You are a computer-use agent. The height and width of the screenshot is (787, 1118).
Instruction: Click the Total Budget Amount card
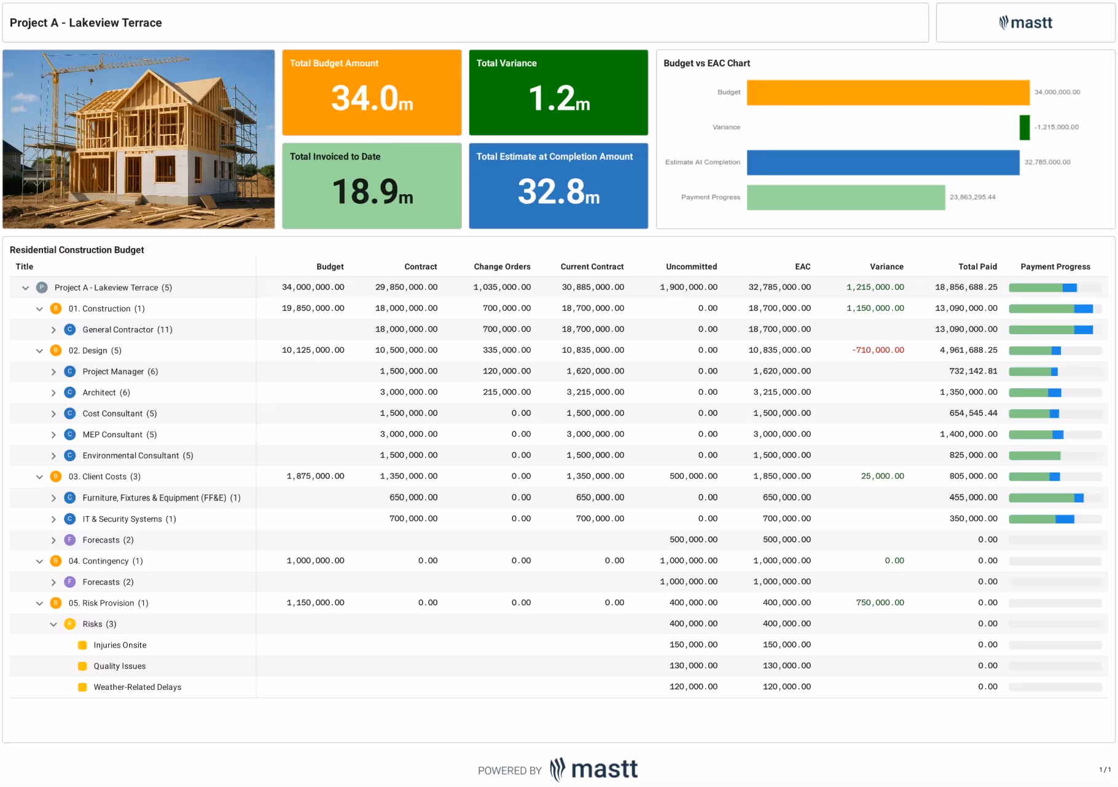[x=371, y=92]
